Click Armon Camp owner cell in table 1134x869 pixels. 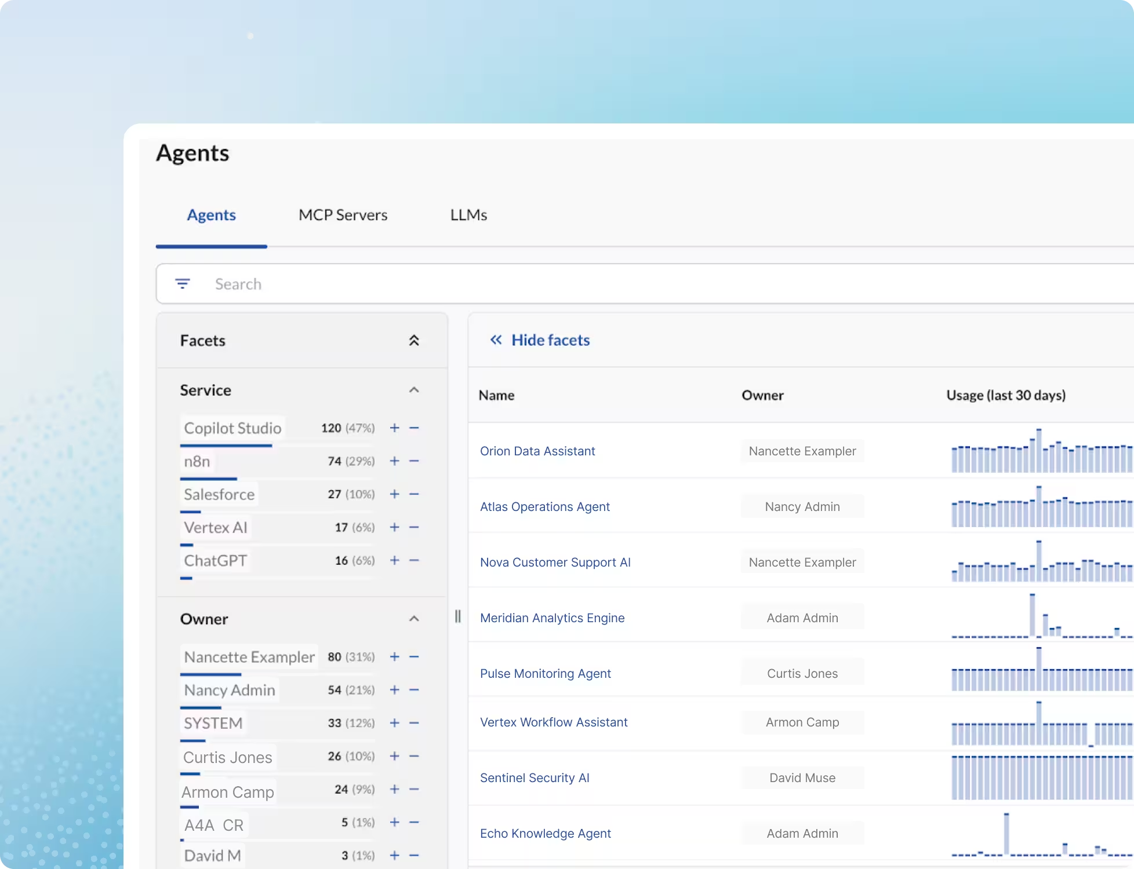(x=802, y=722)
